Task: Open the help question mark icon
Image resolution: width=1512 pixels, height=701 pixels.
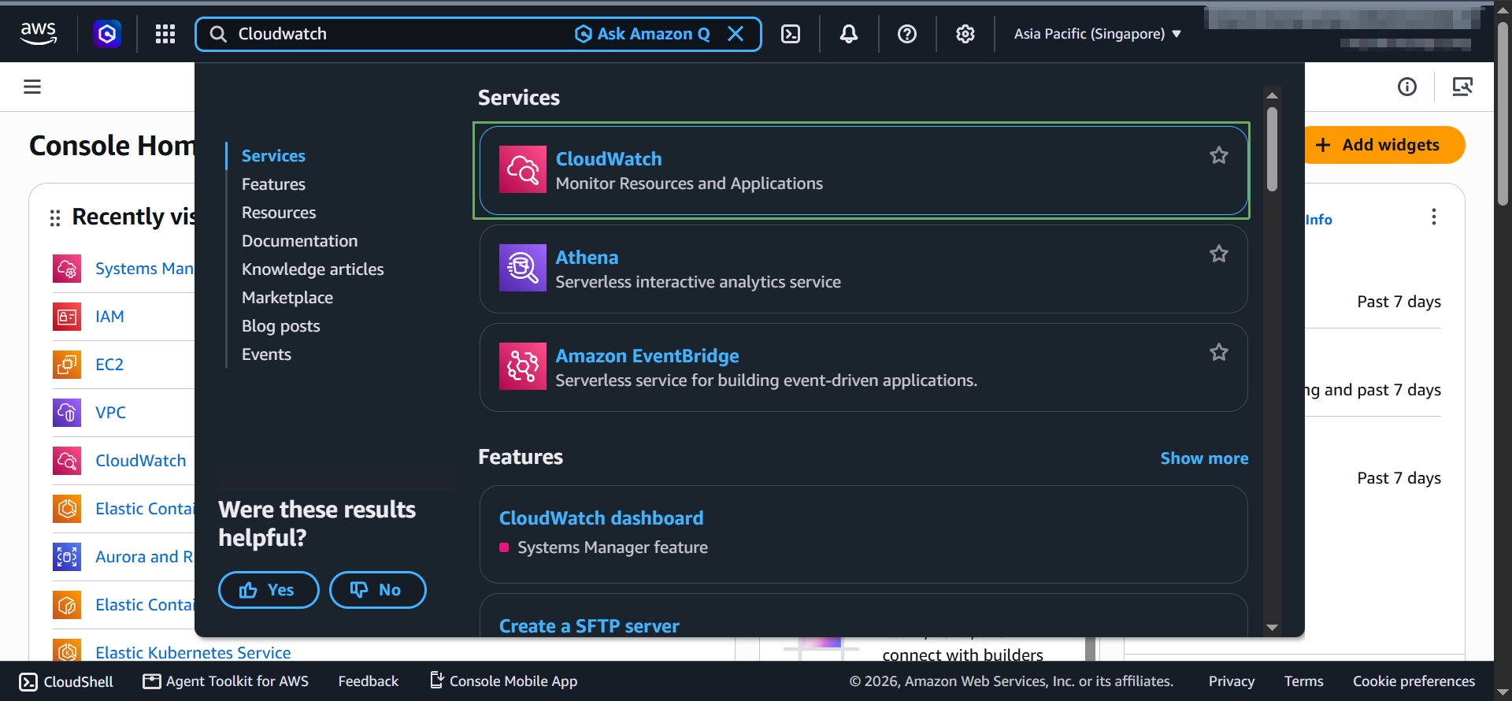Action: (x=907, y=34)
